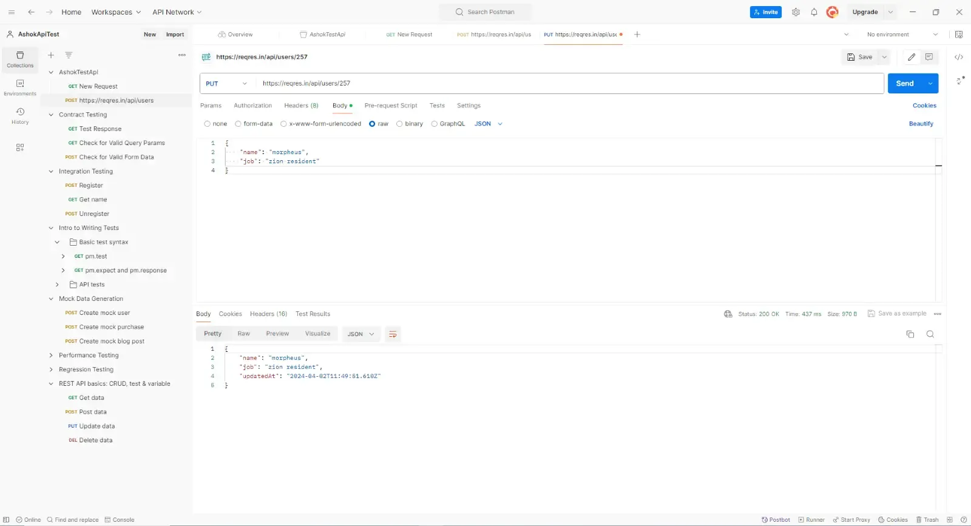The height and width of the screenshot is (526, 971).
Task: Click the notifications bell icon
Action: point(814,12)
